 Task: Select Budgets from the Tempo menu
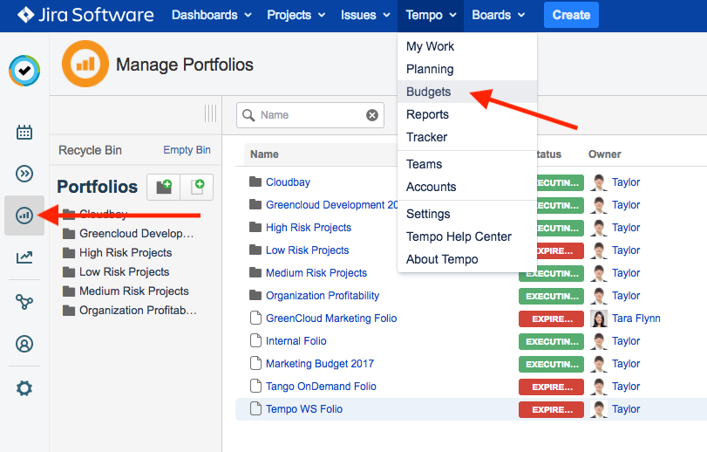pos(429,92)
